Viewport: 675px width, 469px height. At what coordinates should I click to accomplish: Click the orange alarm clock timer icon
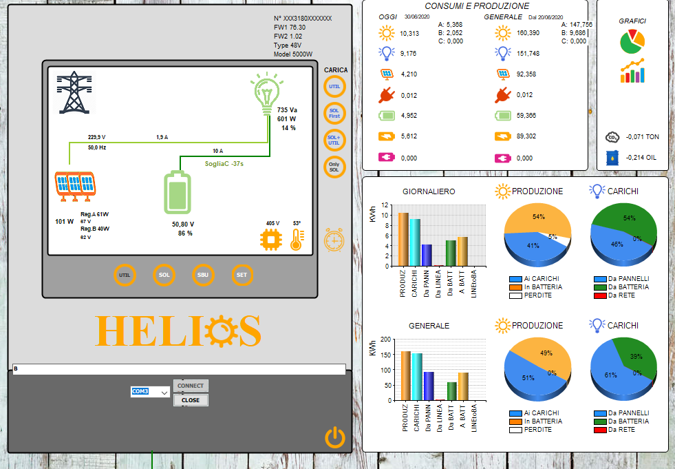(334, 240)
